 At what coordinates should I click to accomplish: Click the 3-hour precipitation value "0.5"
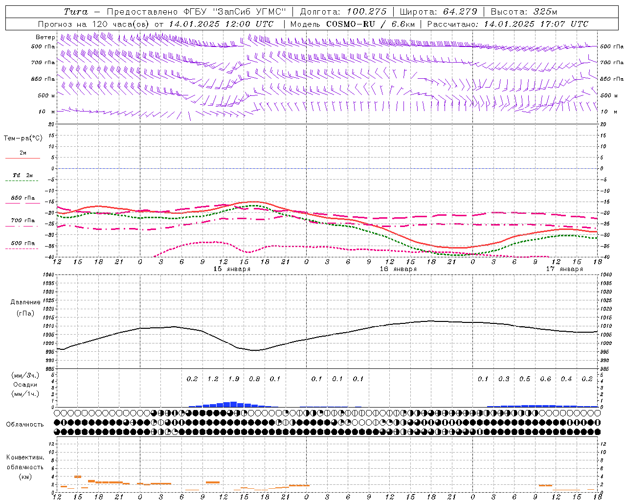click(x=525, y=379)
